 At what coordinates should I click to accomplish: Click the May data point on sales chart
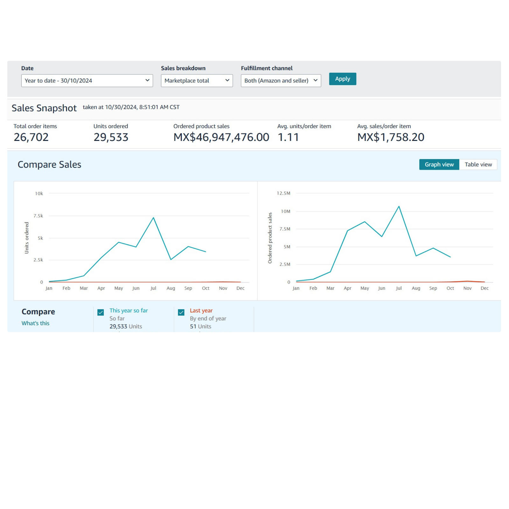365,222
